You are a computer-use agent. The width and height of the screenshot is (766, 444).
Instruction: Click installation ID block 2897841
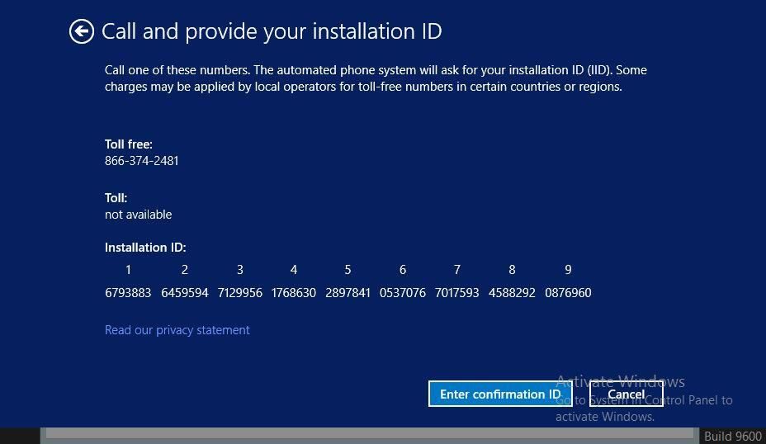(348, 293)
